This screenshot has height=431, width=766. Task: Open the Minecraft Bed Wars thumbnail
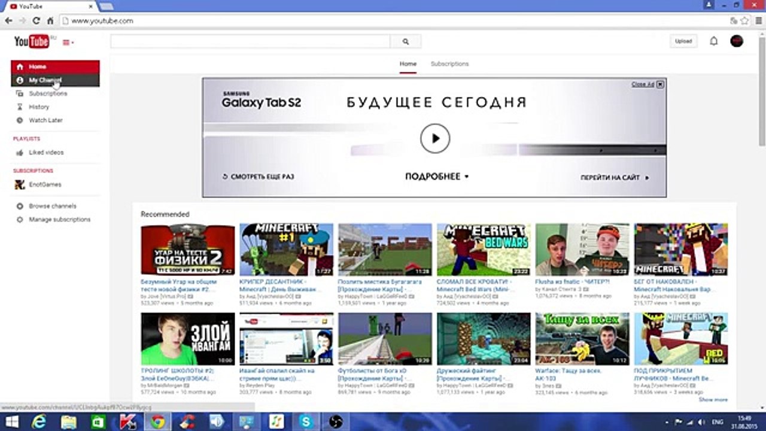[x=484, y=250]
